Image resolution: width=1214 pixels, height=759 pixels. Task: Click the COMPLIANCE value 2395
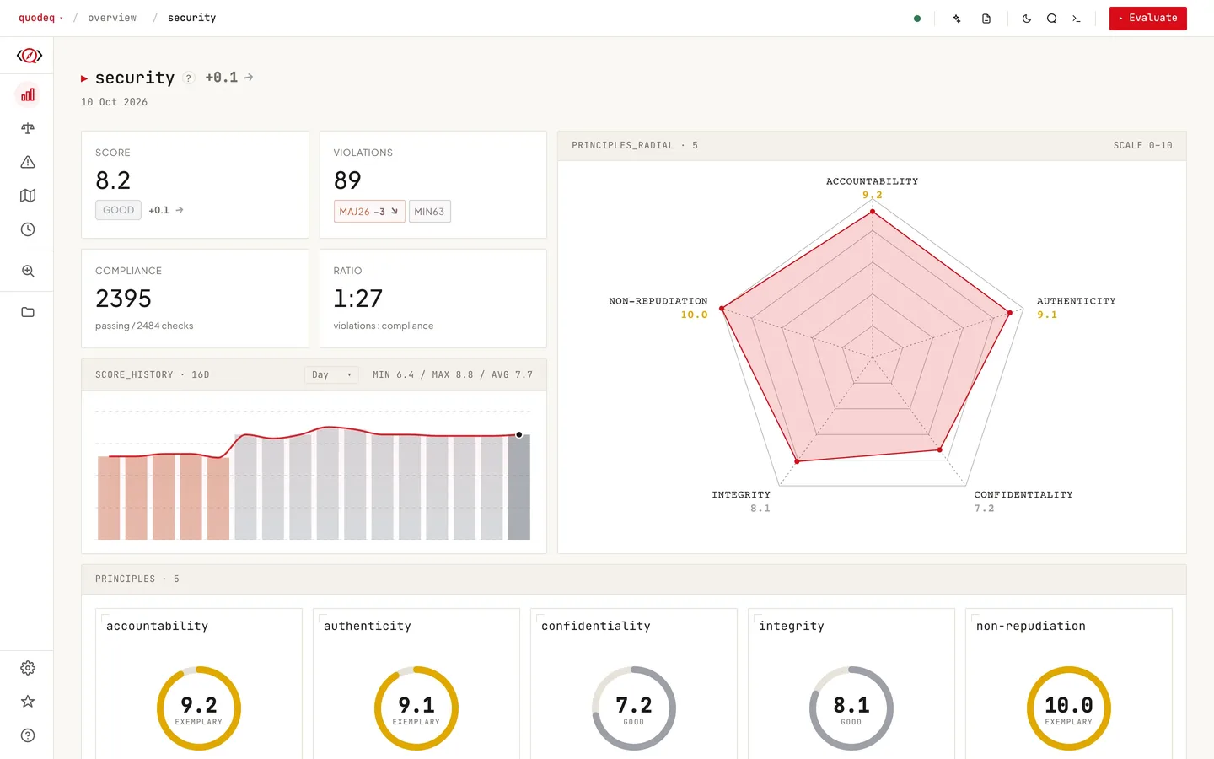point(123,299)
